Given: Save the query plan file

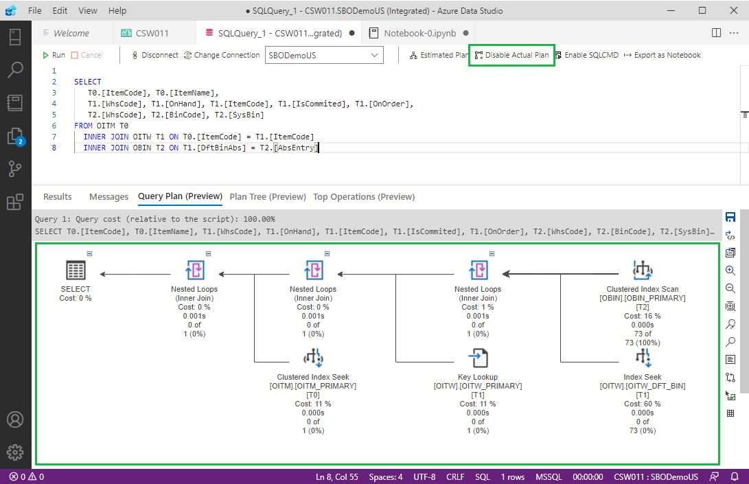Looking at the screenshot, I should 730,217.
